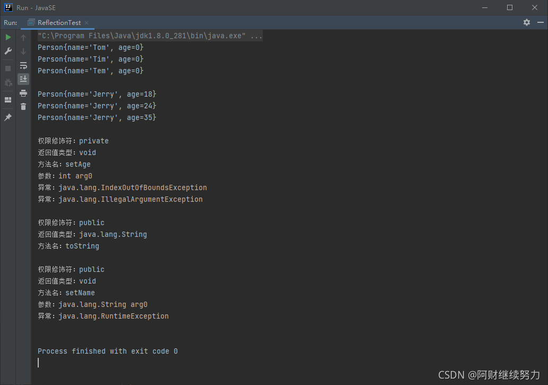Image resolution: width=548 pixels, height=385 pixels.
Task: Place cursor on the empty last console line
Action: tap(38, 363)
